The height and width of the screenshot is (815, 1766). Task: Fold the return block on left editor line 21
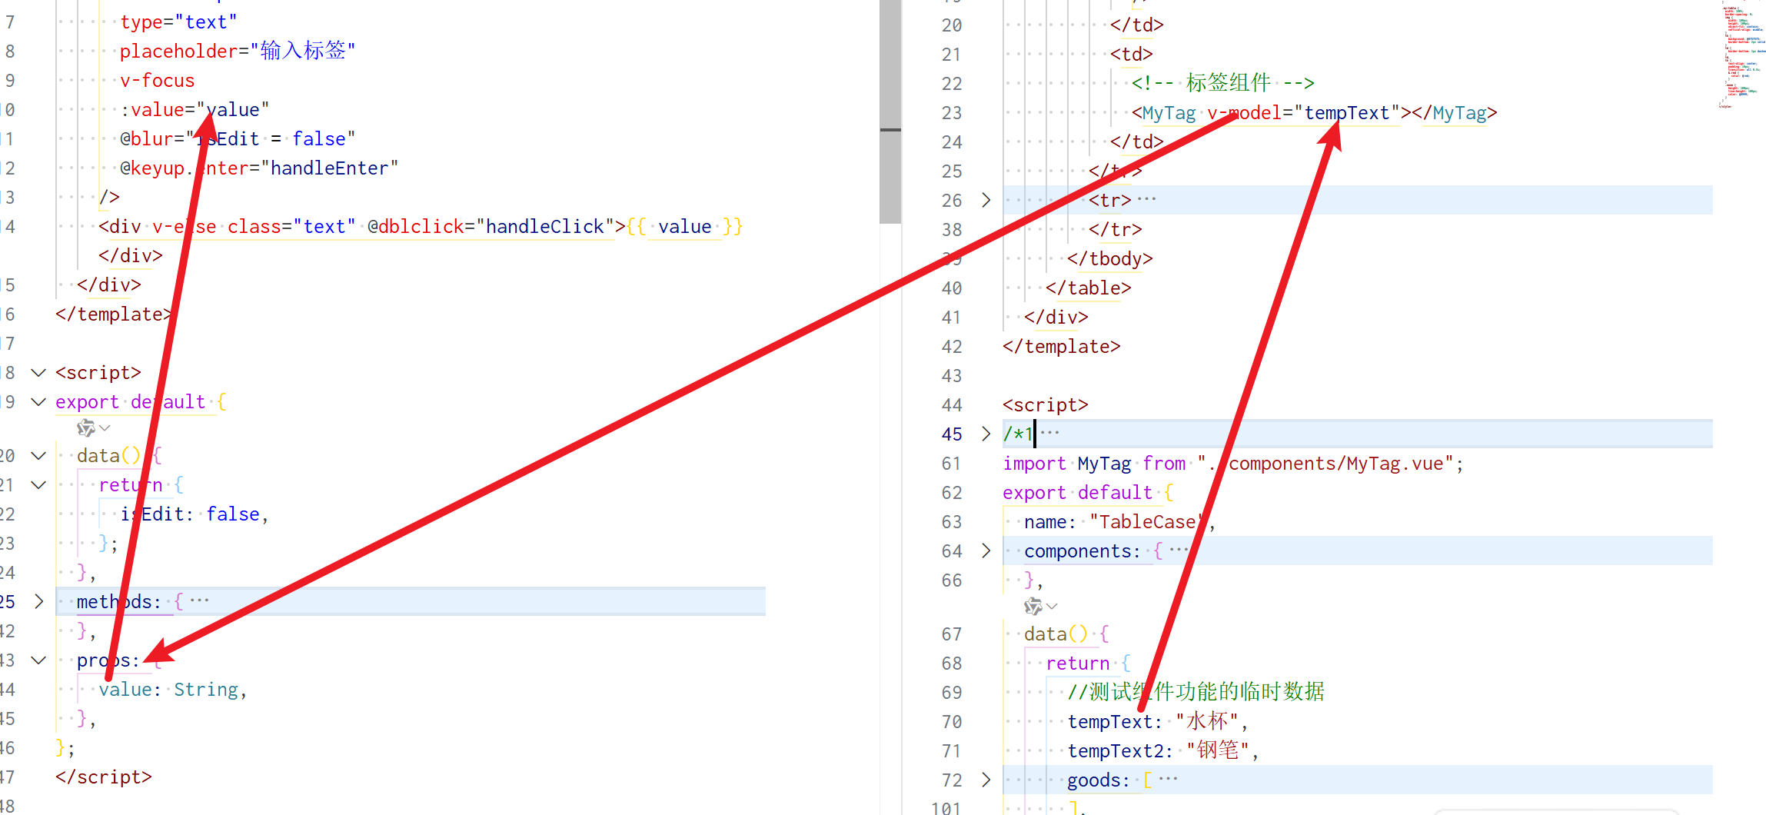38,485
